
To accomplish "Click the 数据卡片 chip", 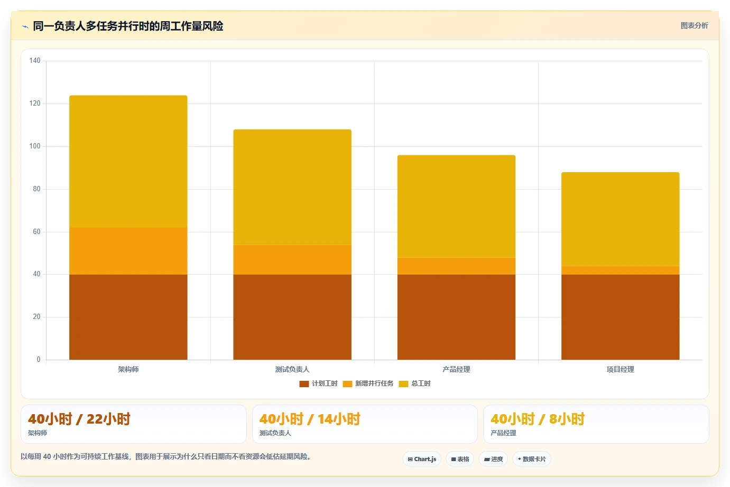I will [532, 459].
